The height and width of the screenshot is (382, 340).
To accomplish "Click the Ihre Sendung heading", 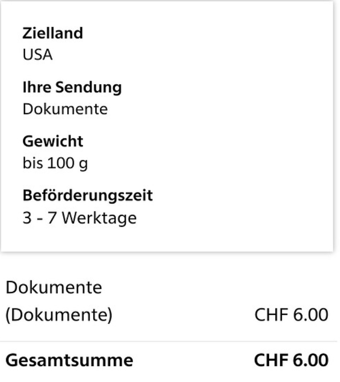I will (x=72, y=88).
